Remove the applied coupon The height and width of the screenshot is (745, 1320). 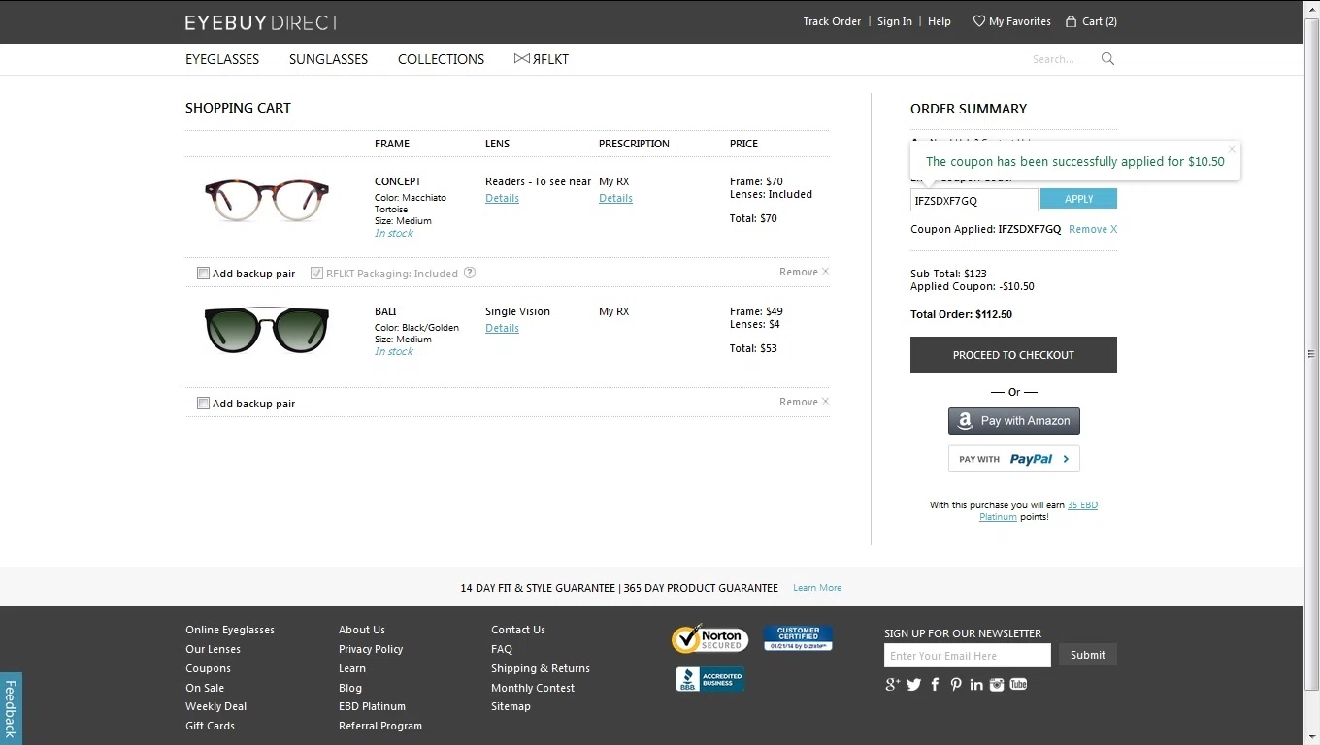point(1093,229)
